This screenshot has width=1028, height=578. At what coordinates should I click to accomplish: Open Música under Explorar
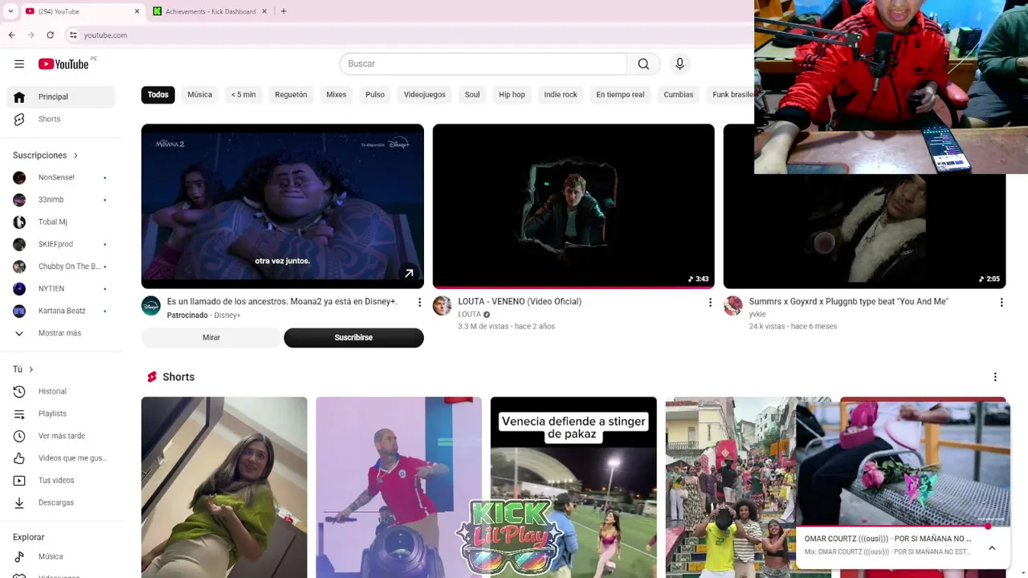click(61, 556)
